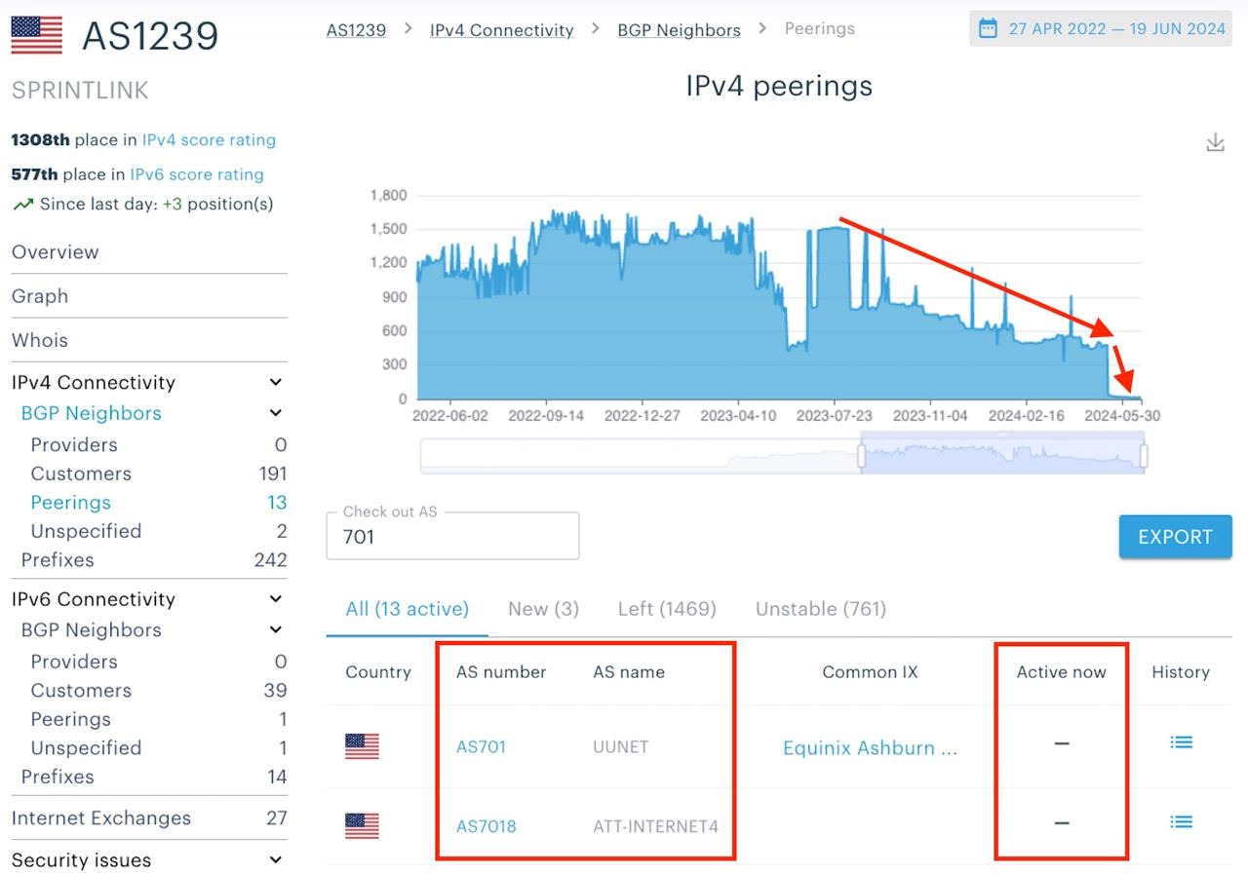The width and height of the screenshot is (1248, 874).
Task: Click the IPv4 score rating link
Action: click(x=209, y=140)
